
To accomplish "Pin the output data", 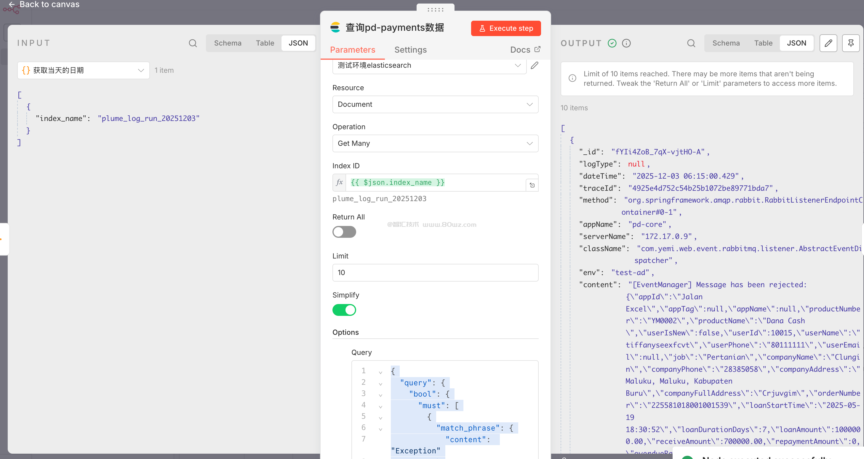I will (x=851, y=43).
